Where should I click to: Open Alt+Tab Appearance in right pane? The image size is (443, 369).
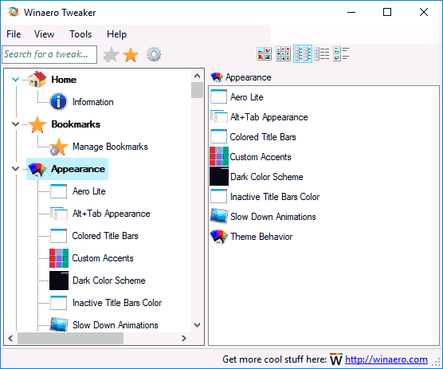pyautogui.click(x=269, y=117)
